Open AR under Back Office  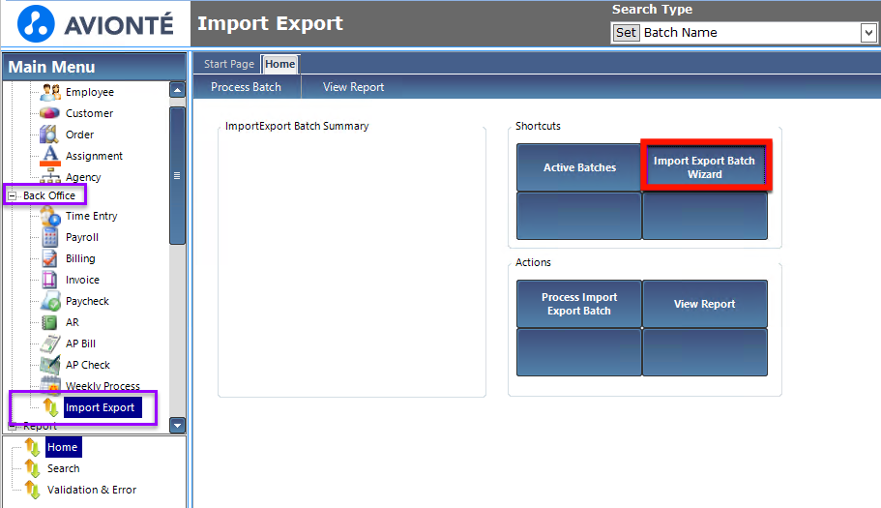click(x=73, y=322)
